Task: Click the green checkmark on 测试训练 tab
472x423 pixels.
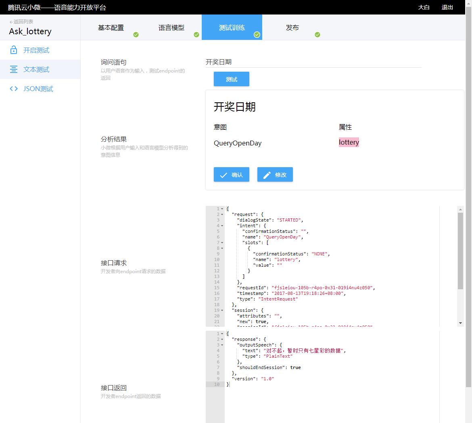Action: pos(257,35)
